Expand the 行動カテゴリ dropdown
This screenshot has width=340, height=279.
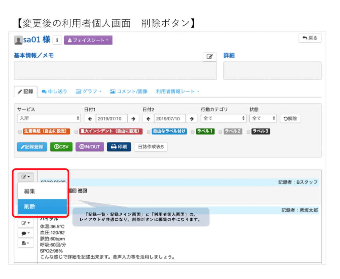pyautogui.click(x=223, y=118)
